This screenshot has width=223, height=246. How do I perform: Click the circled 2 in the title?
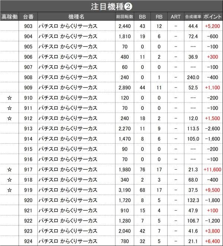tap(128, 7)
